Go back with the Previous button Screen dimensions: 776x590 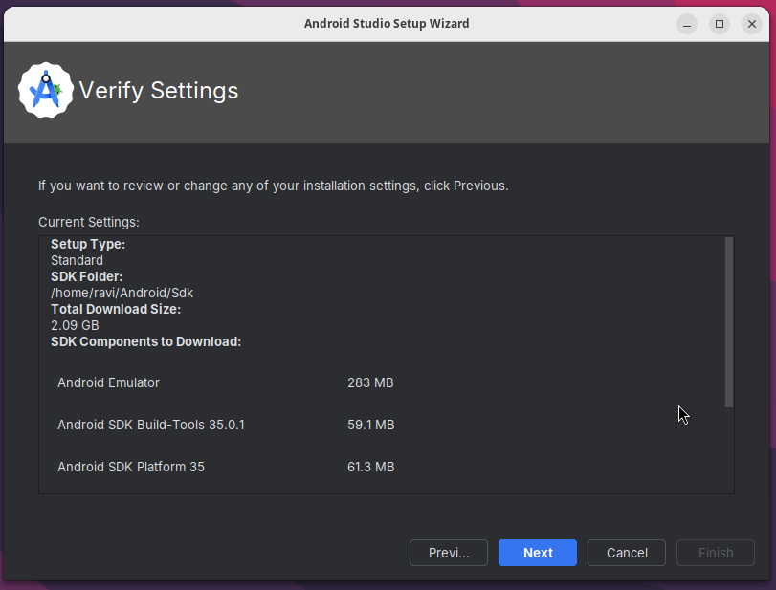[448, 553]
